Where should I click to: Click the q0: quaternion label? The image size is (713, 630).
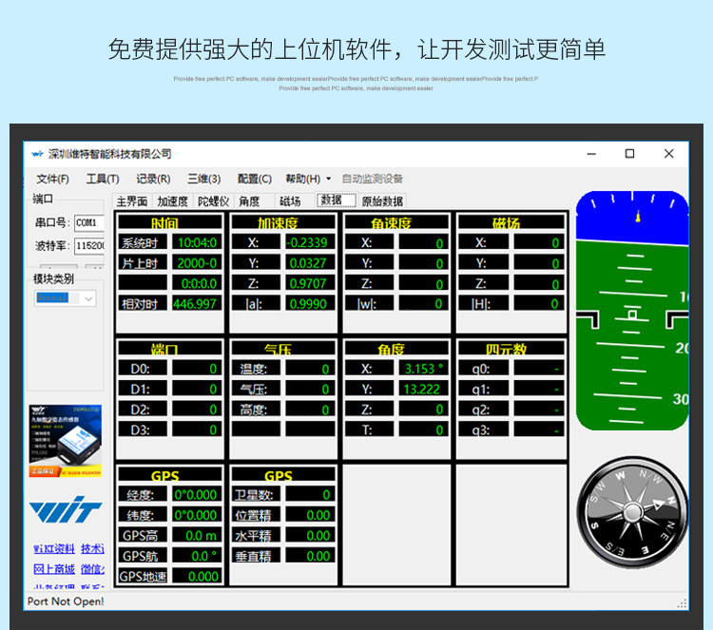pos(484,368)
